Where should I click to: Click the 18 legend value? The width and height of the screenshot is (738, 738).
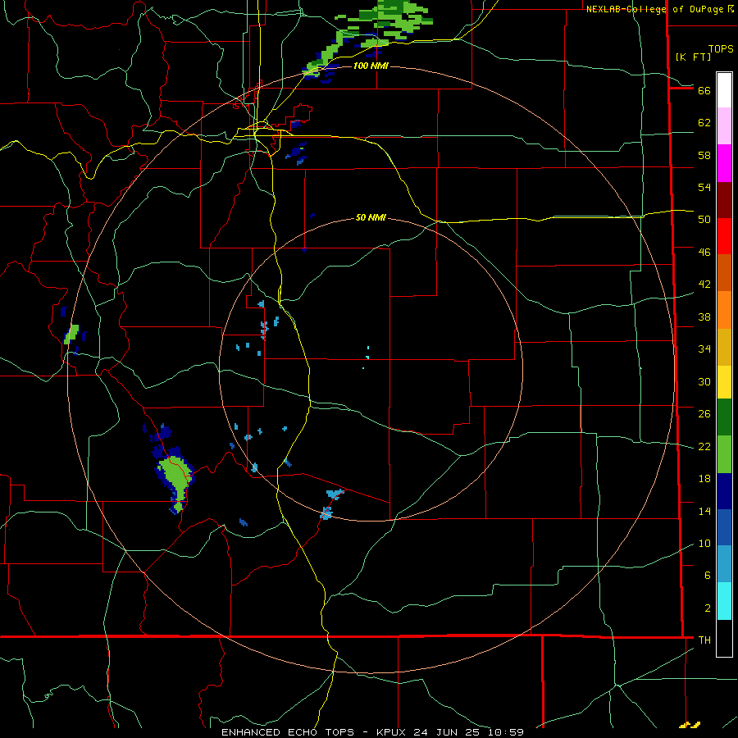704,479
